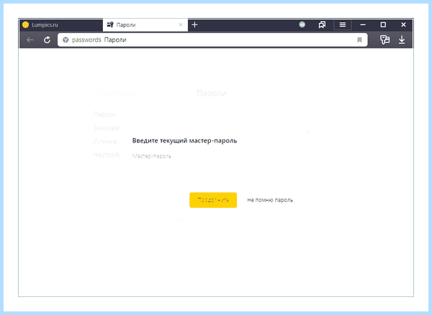Click the Не помню пароль link
Image resolution: width=432 pixels, height=315 pixels.
(270, 200)
